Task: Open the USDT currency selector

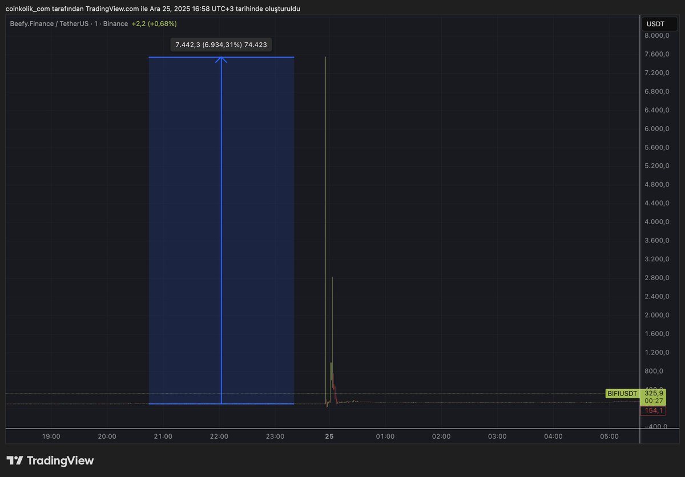Action: (654, 24)
